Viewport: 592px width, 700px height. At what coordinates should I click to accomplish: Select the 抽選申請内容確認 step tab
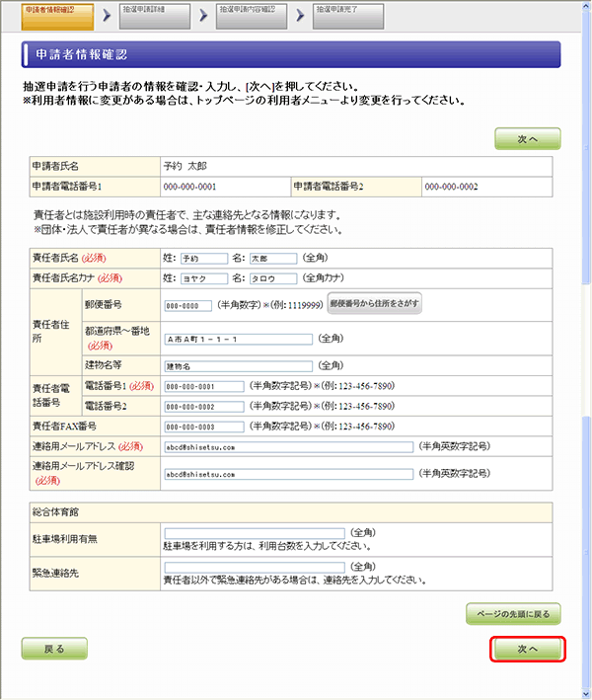252,17
